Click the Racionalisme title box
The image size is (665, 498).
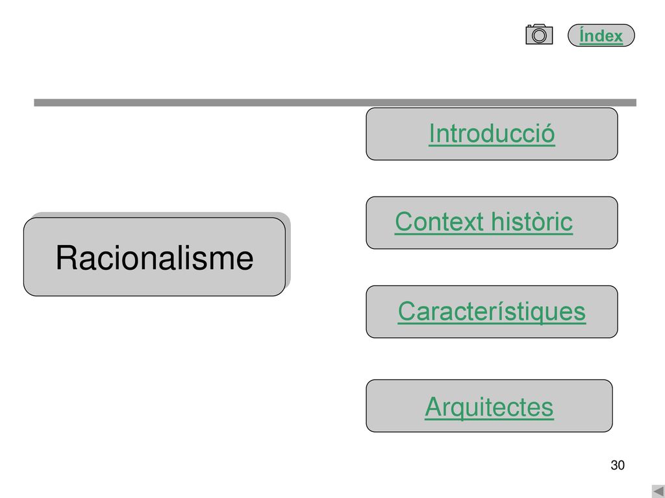[155, 257]
